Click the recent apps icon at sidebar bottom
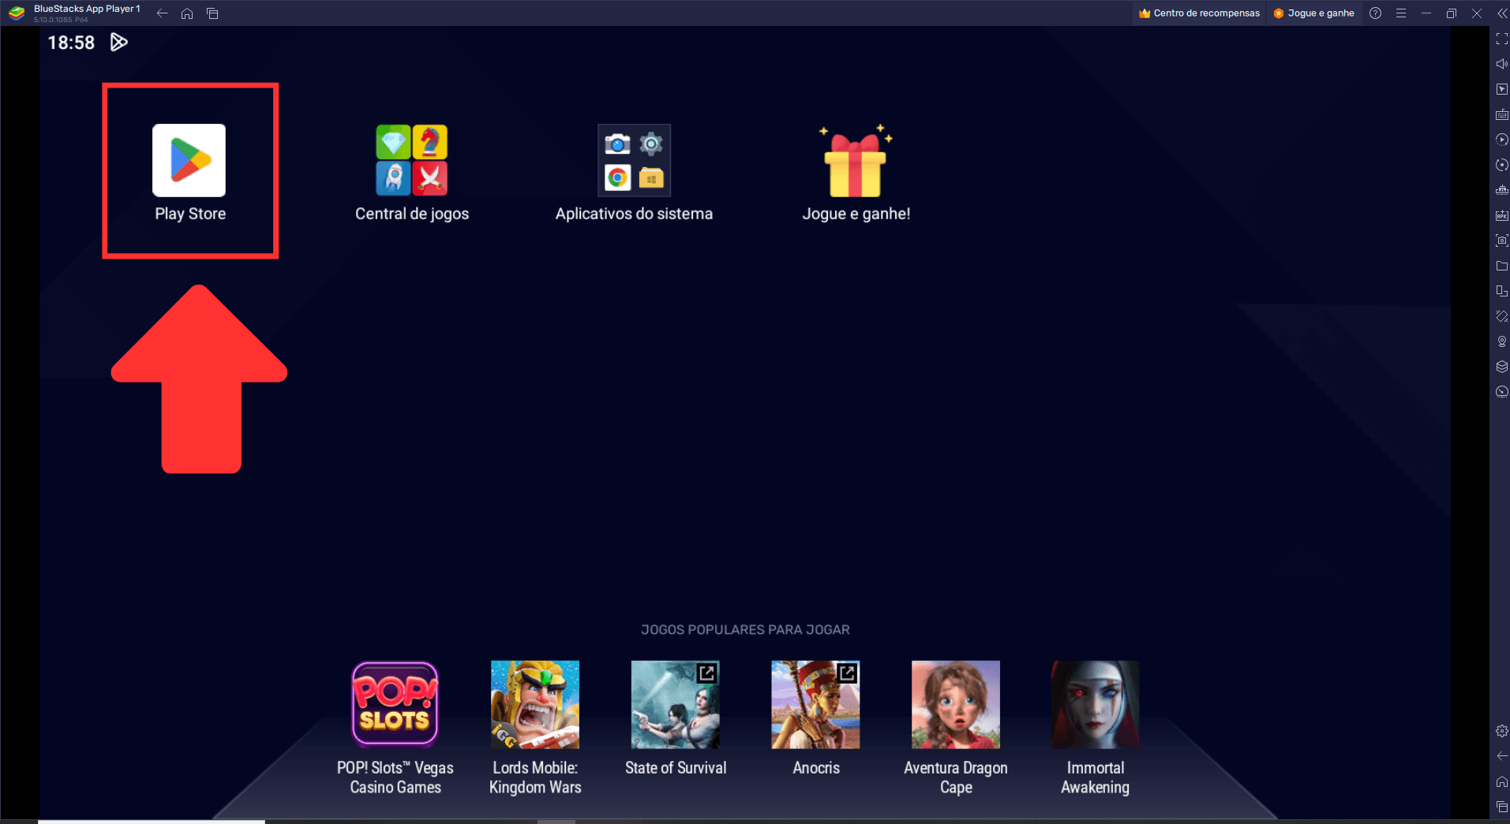The width and height of the screenshot is (1510, 824). coord(1502,807)
